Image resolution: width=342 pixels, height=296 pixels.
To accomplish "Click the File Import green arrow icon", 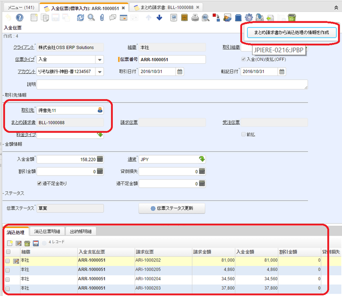I will [x=270, y=18].
